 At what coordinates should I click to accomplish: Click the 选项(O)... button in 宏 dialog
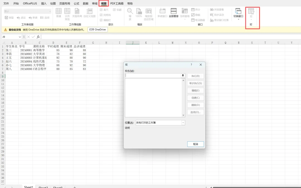pos(195,112)
